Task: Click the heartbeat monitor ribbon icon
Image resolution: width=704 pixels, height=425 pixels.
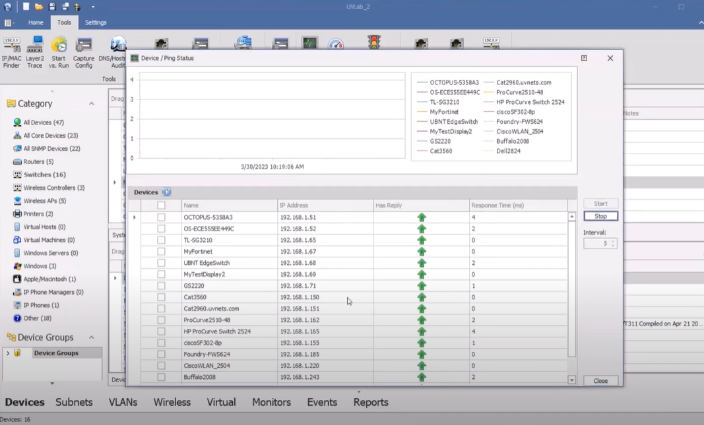Action: point(310,43)
